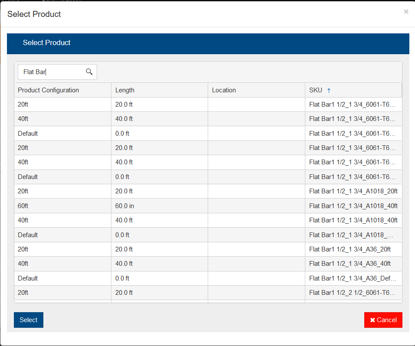Sort by Length column header

pyautogui.click(x=125, y=90)
